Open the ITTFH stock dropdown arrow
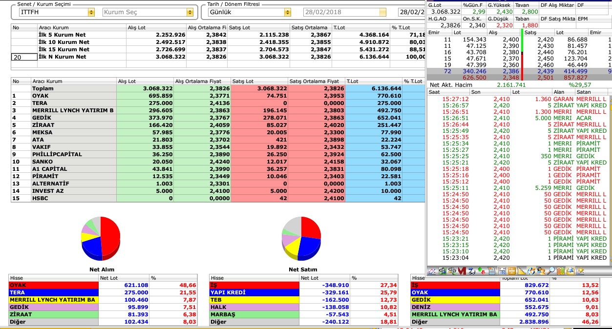The width and height of the screenshot is (612, 329). [91, 12]
